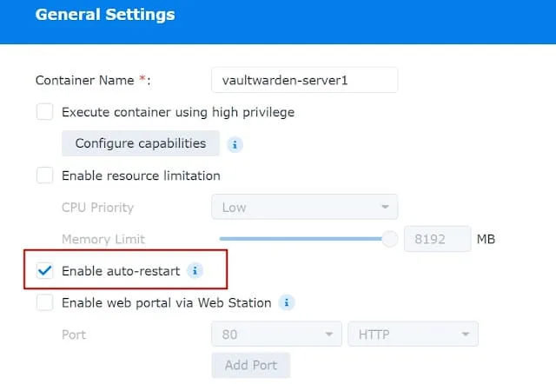Click info icon next to Web Station option

pos(287,302)
